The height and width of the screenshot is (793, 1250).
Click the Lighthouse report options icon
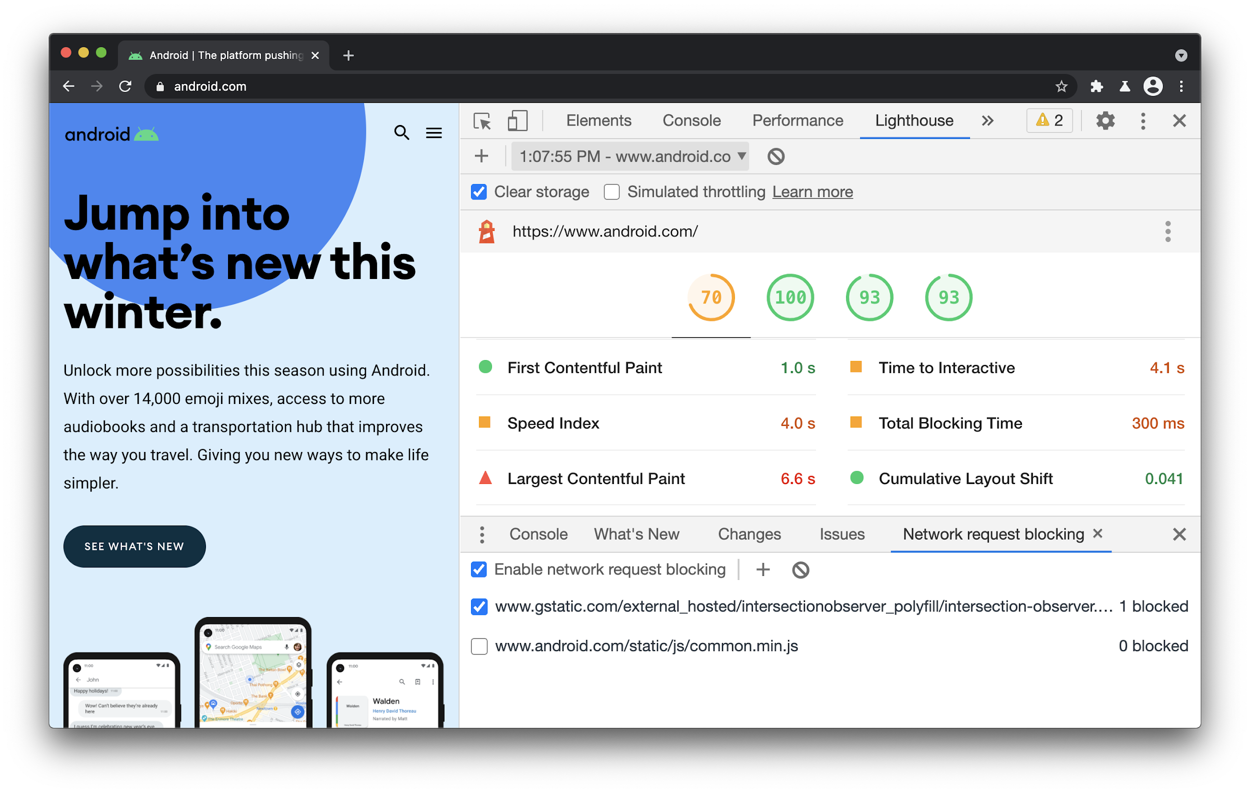pos(1168,230)
